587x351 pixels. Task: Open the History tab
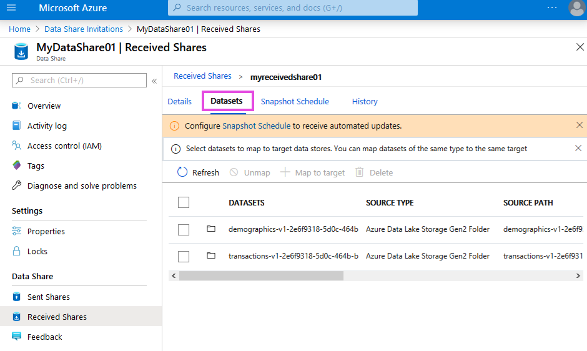[x=365, y=102]
